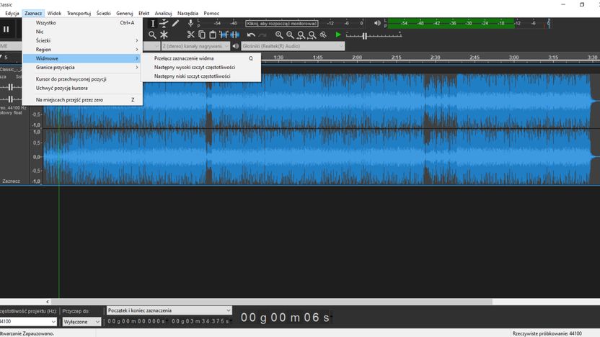Click the playback level meter bar
This screenshot has height=337, width=600.
click(470, 23)
